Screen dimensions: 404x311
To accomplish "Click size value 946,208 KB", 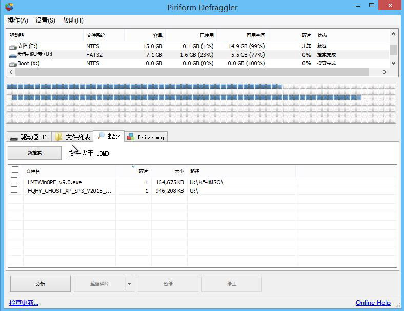I will [x=170, y=191].
